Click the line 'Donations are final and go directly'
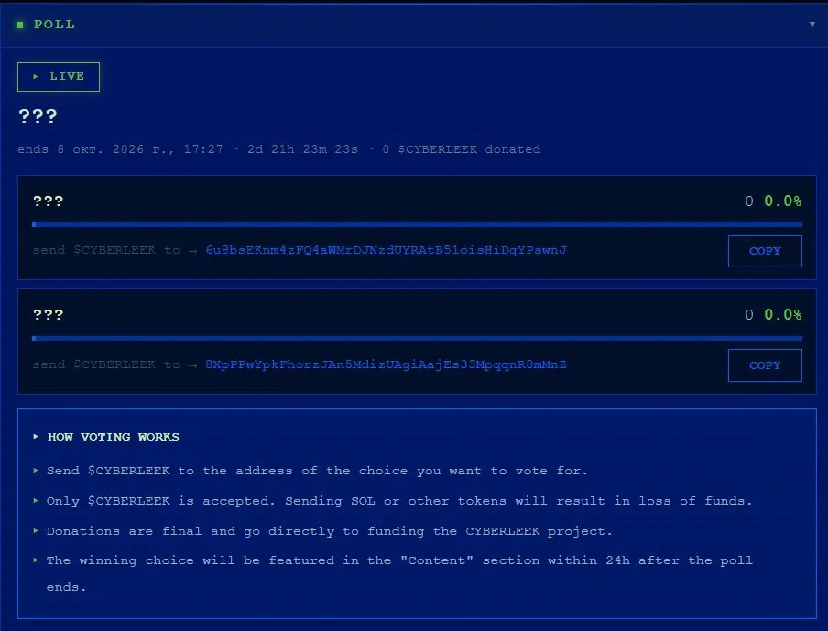This screenshot has height=631, width=828. [330, 531]
